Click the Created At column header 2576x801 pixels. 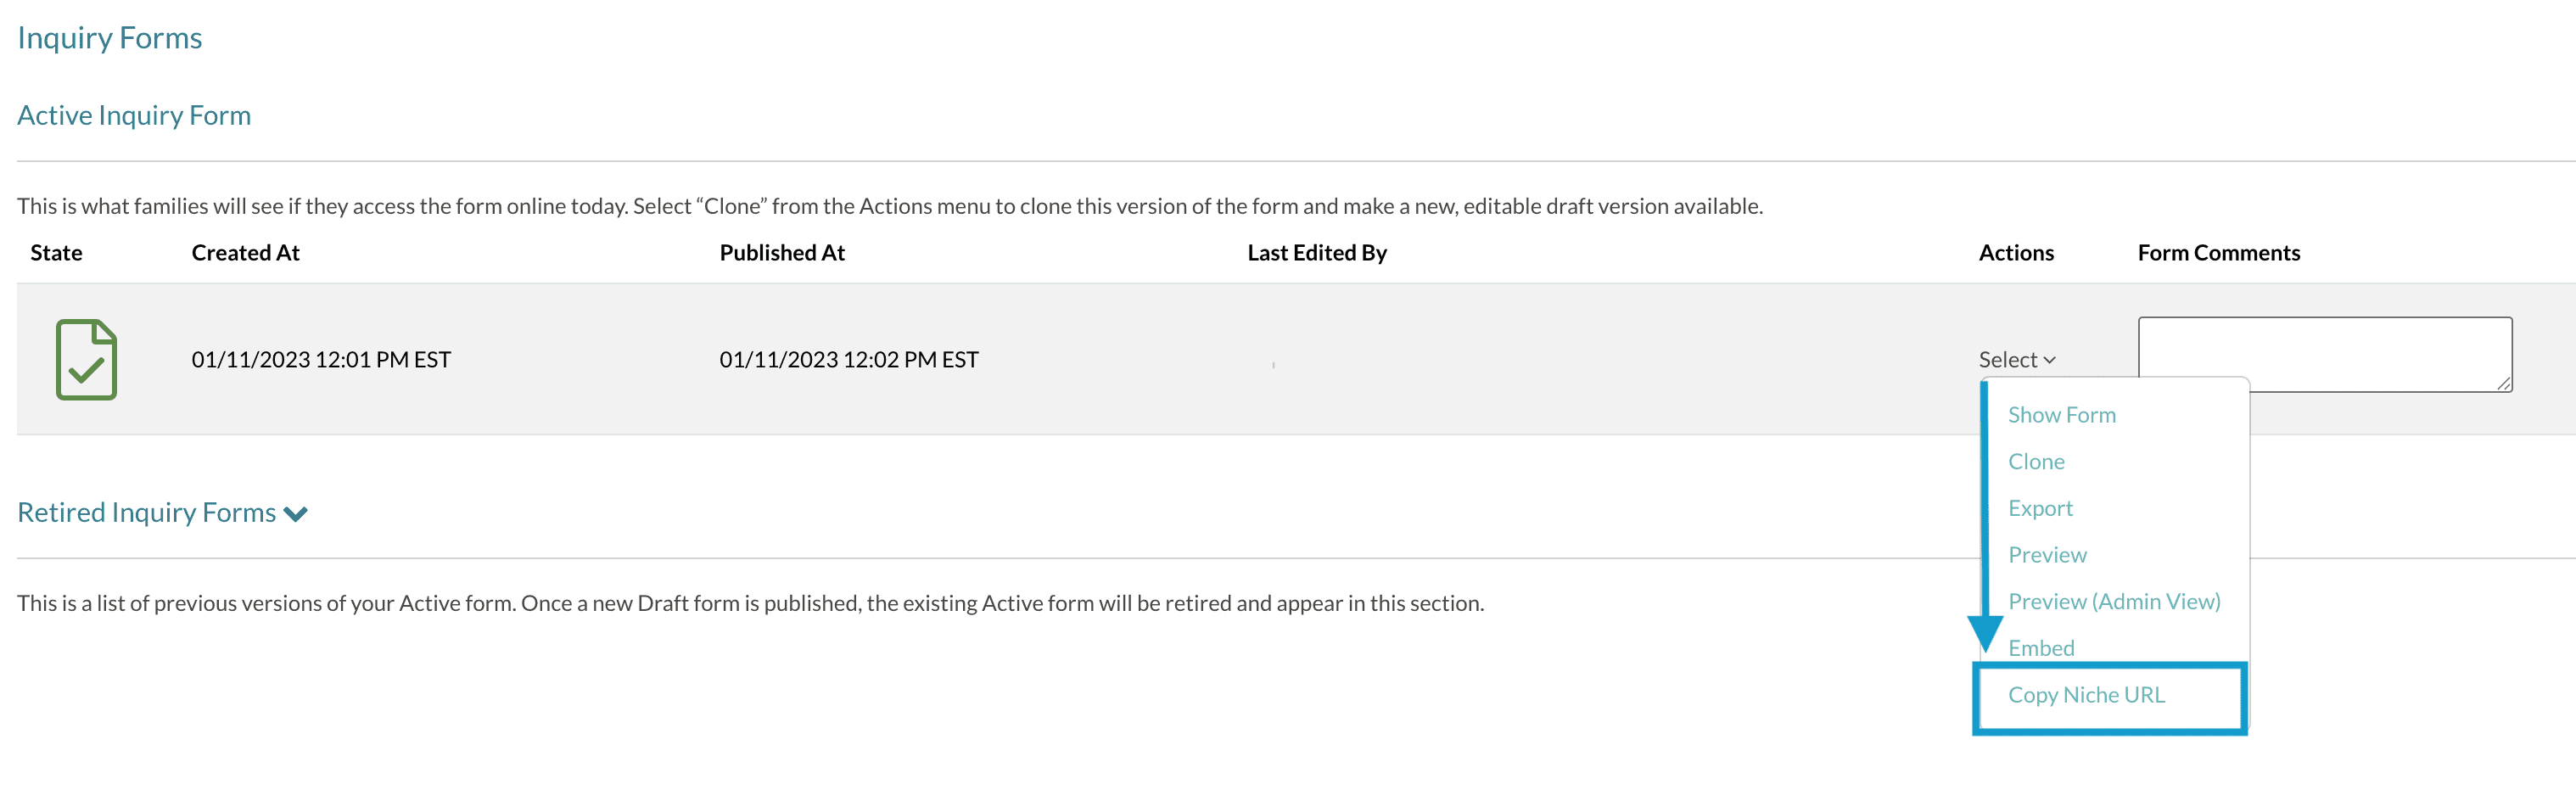pos(245,253)
